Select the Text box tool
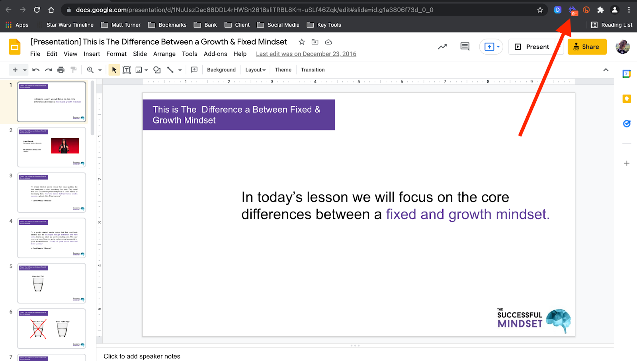Screen dimensions: 637x361 pyautogui.click(x=127, y=70)
